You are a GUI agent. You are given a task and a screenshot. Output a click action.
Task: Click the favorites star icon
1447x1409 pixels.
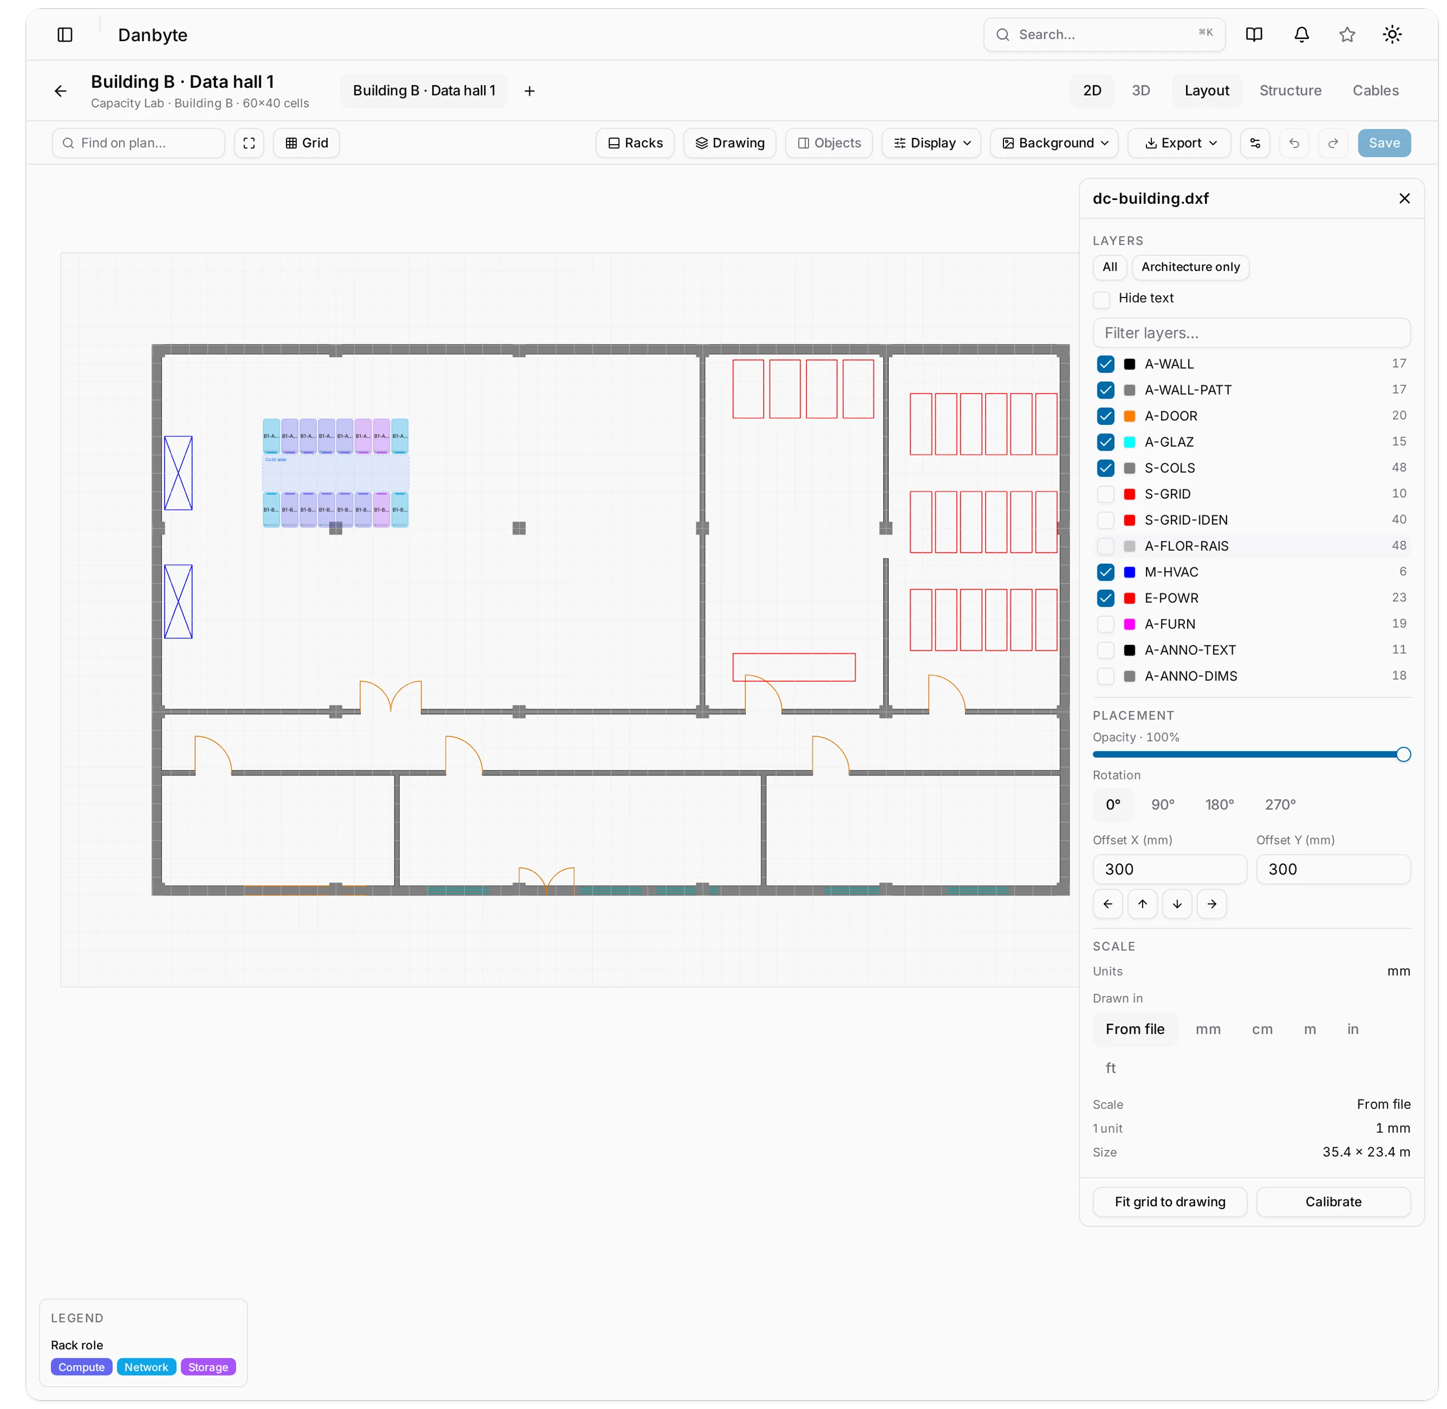point(1347,34)
